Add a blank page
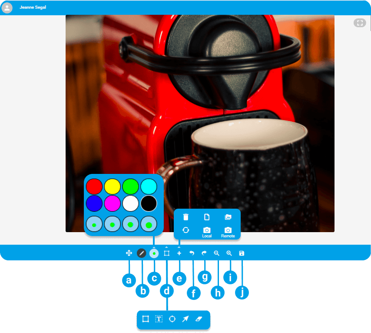 tap(207, 217)
